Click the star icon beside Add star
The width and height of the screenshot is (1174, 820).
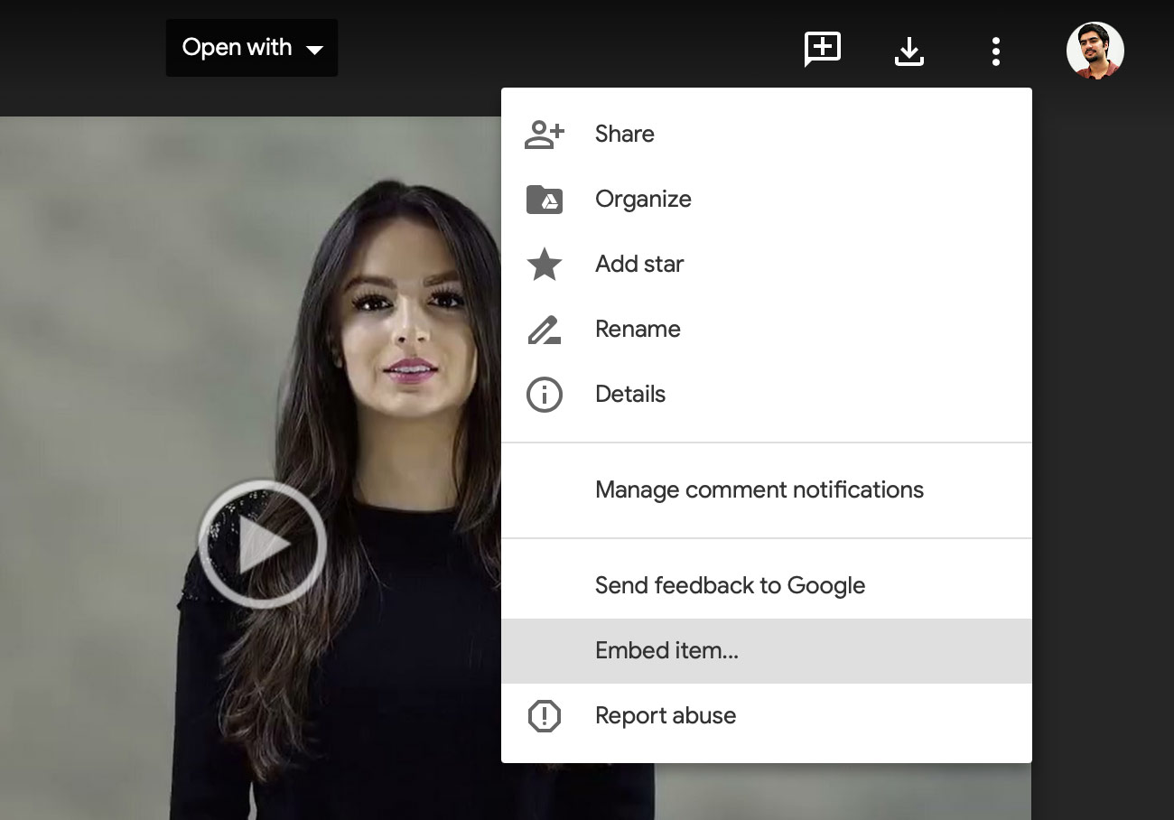pyautogui.click(x=544, y=265)
